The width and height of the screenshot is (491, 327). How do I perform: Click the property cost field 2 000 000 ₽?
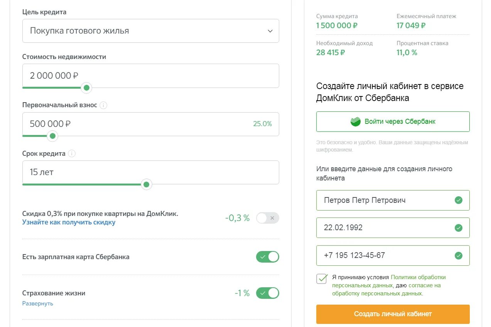(x=150, y=76)
